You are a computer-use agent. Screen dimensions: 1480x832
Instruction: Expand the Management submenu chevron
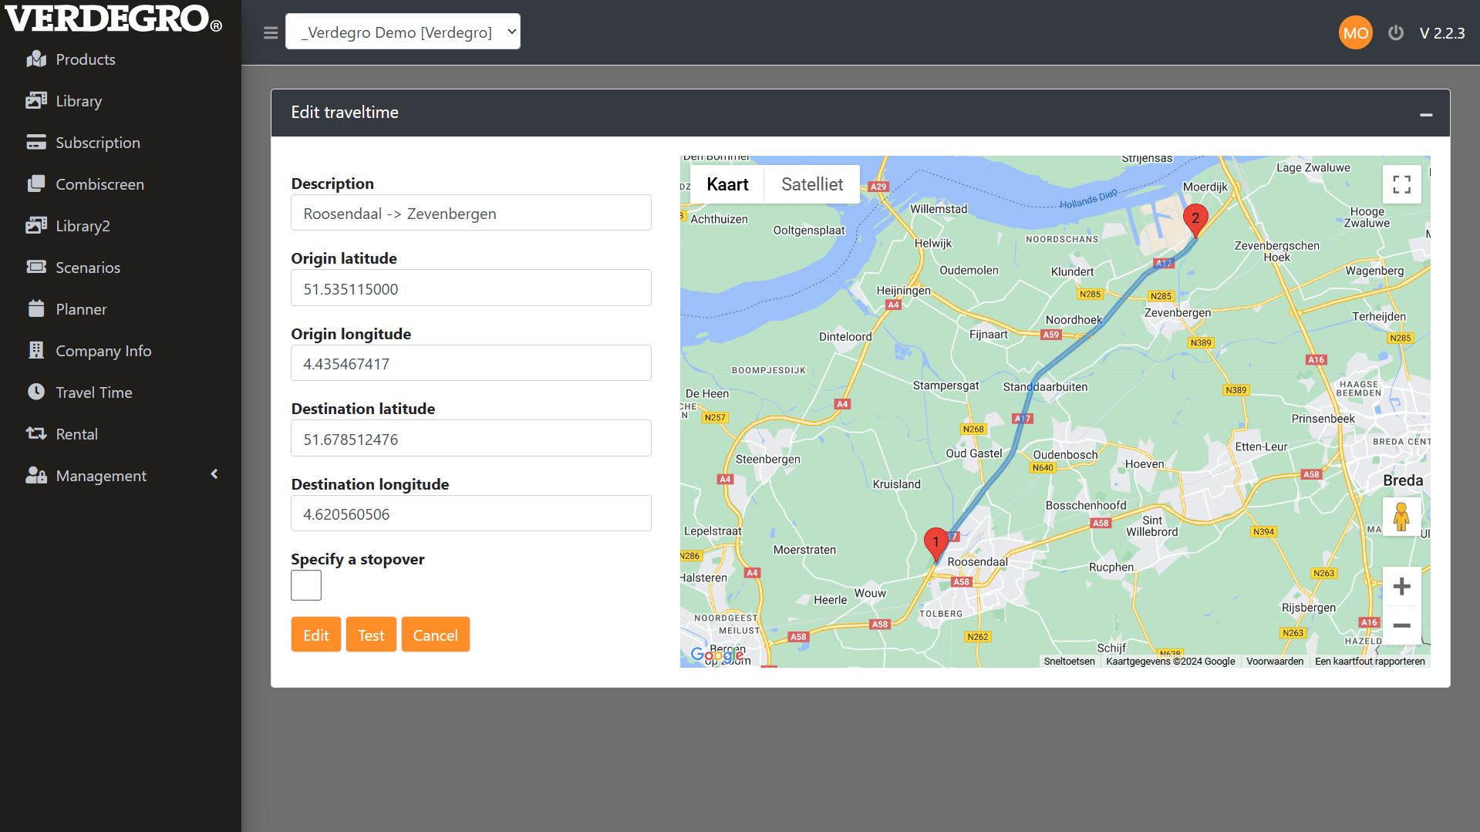coord(214,474)
